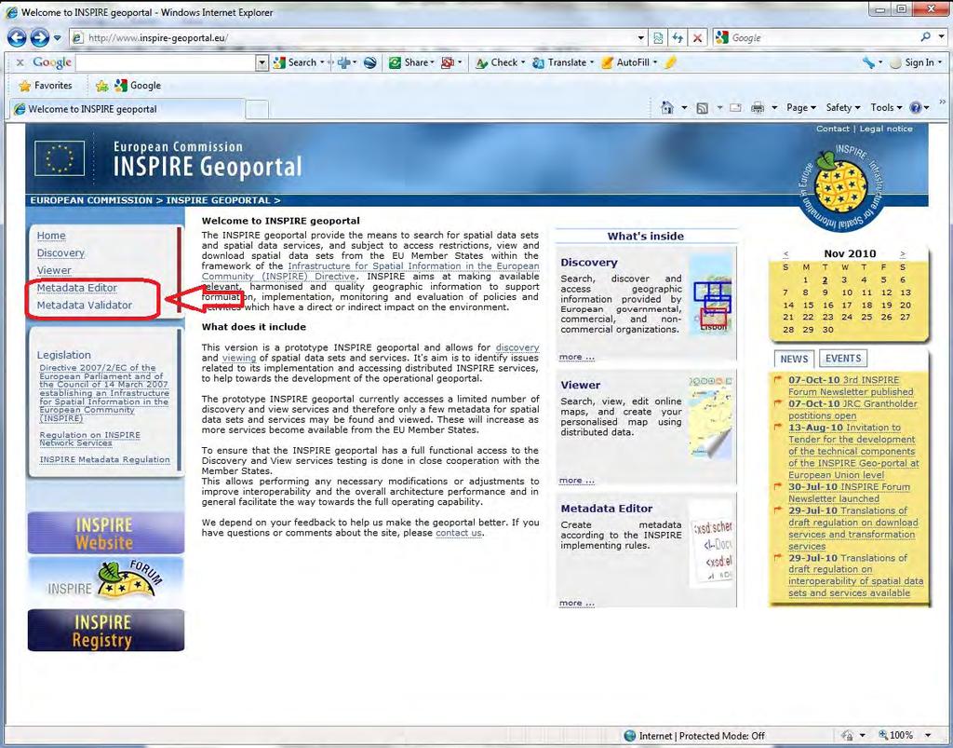
Task: Click the Refresh icon beside address bar
Action: coord(678,37)
